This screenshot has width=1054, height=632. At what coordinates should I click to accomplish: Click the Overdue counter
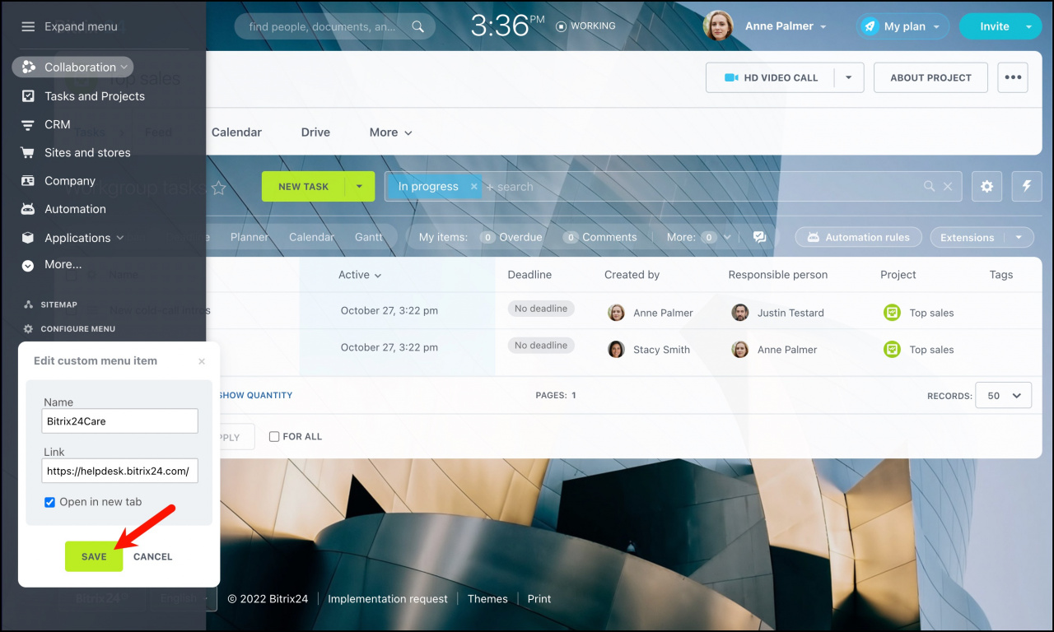pyautogui.click(x=511, y=237)
